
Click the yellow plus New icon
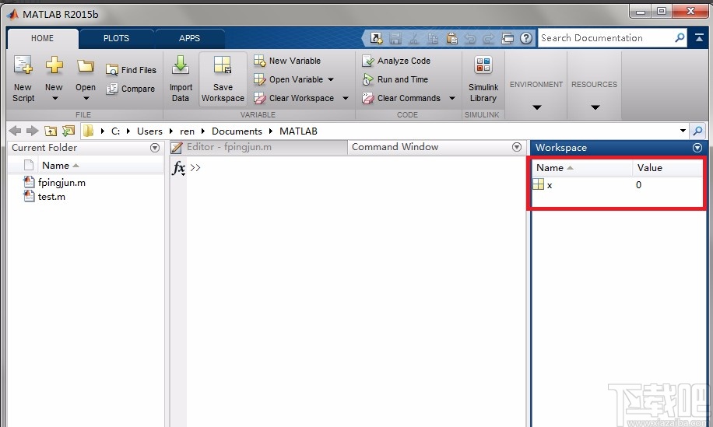pyautogui.click(x=54, y=65)
